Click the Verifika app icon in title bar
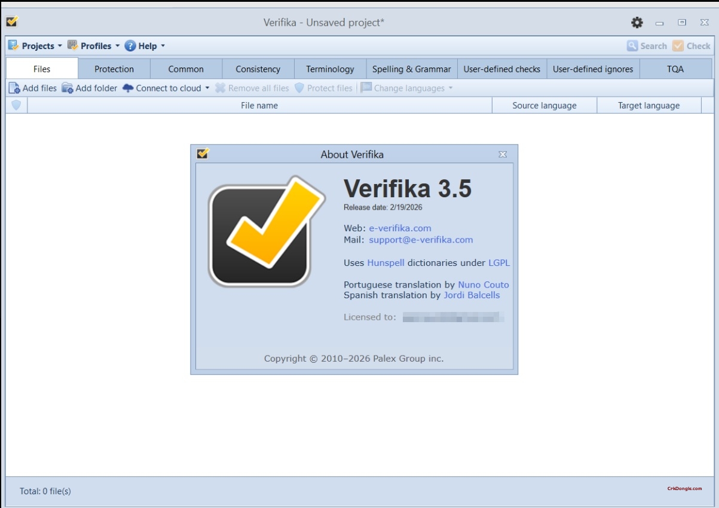 click(12, 22)
